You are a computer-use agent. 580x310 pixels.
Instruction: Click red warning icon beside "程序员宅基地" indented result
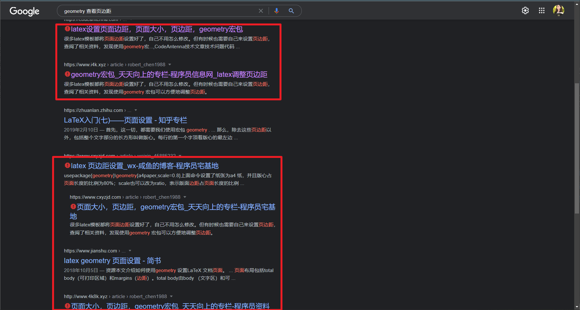(x=73, y=206)
